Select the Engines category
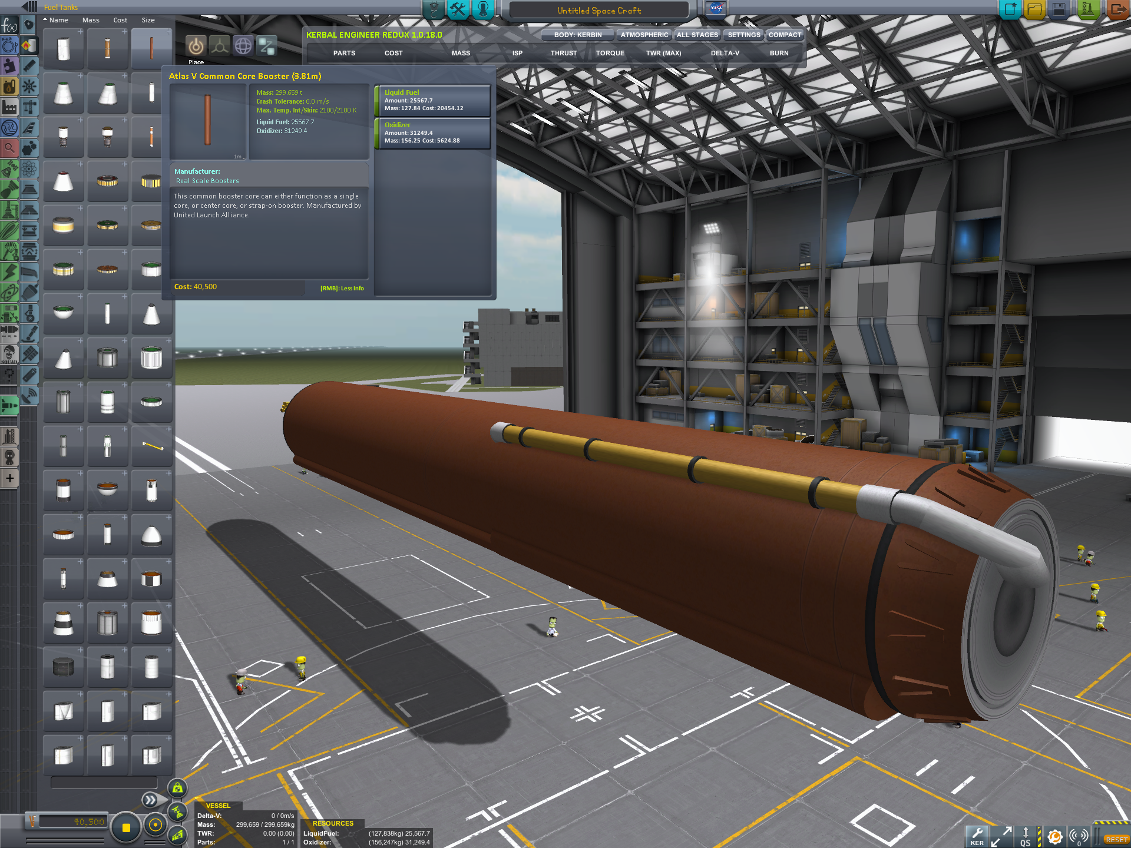1131x848 pixels. 29,65
